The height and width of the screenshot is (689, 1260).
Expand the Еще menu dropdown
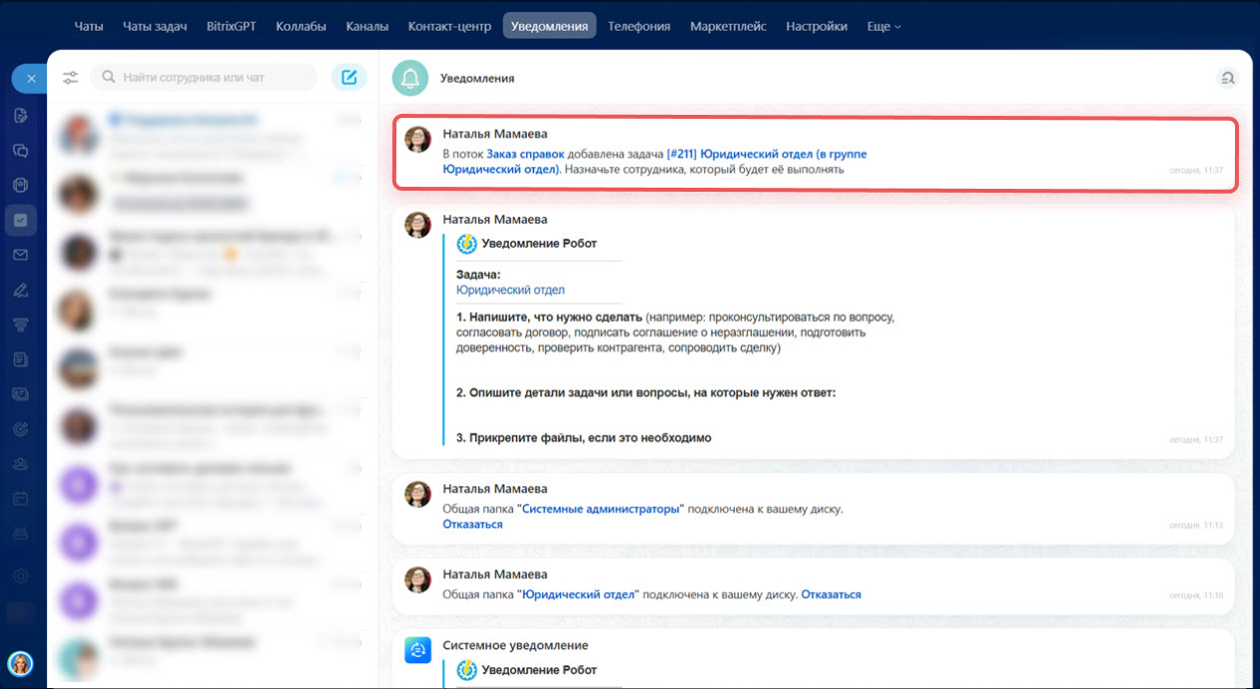pyautogui.click(x=884, y=27)
